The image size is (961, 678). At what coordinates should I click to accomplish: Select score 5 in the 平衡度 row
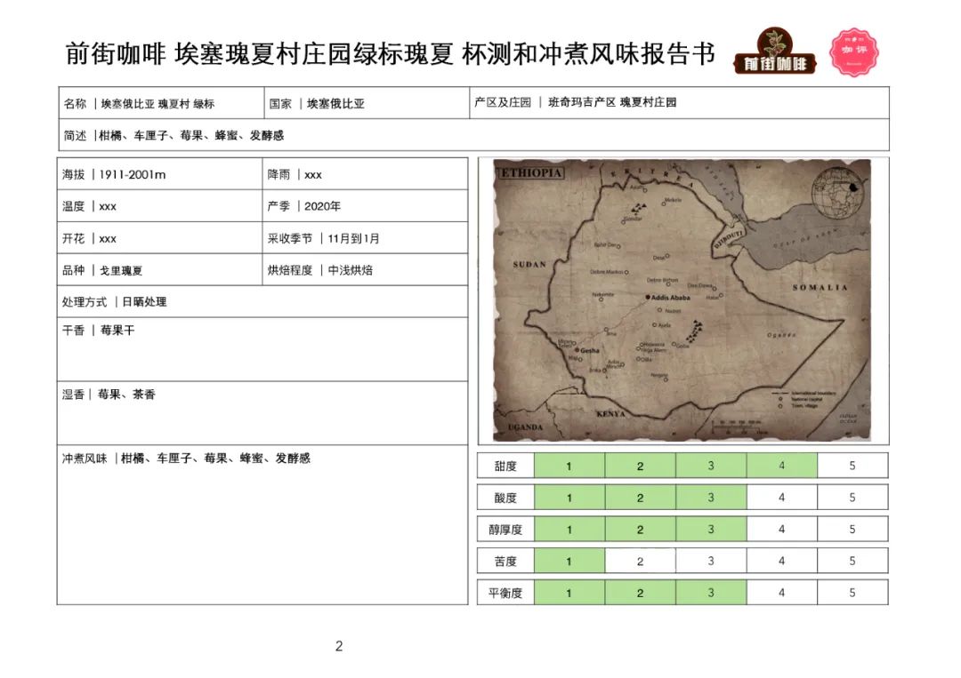coord(852,593)
